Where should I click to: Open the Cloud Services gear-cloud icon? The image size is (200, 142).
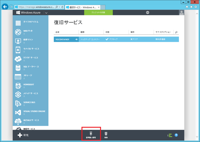pyautogui.click(x=18, y=59)
